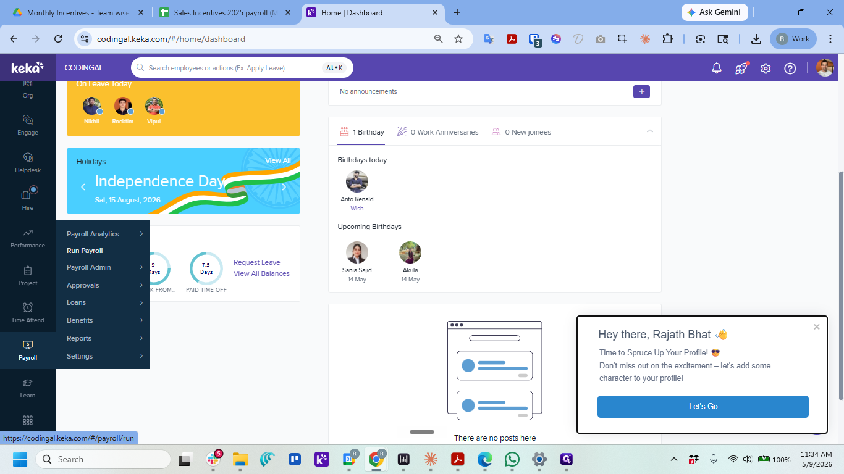Screen dimensions: 844x474
Task: Click the Ask Gemini button
Action: (715, 12)
